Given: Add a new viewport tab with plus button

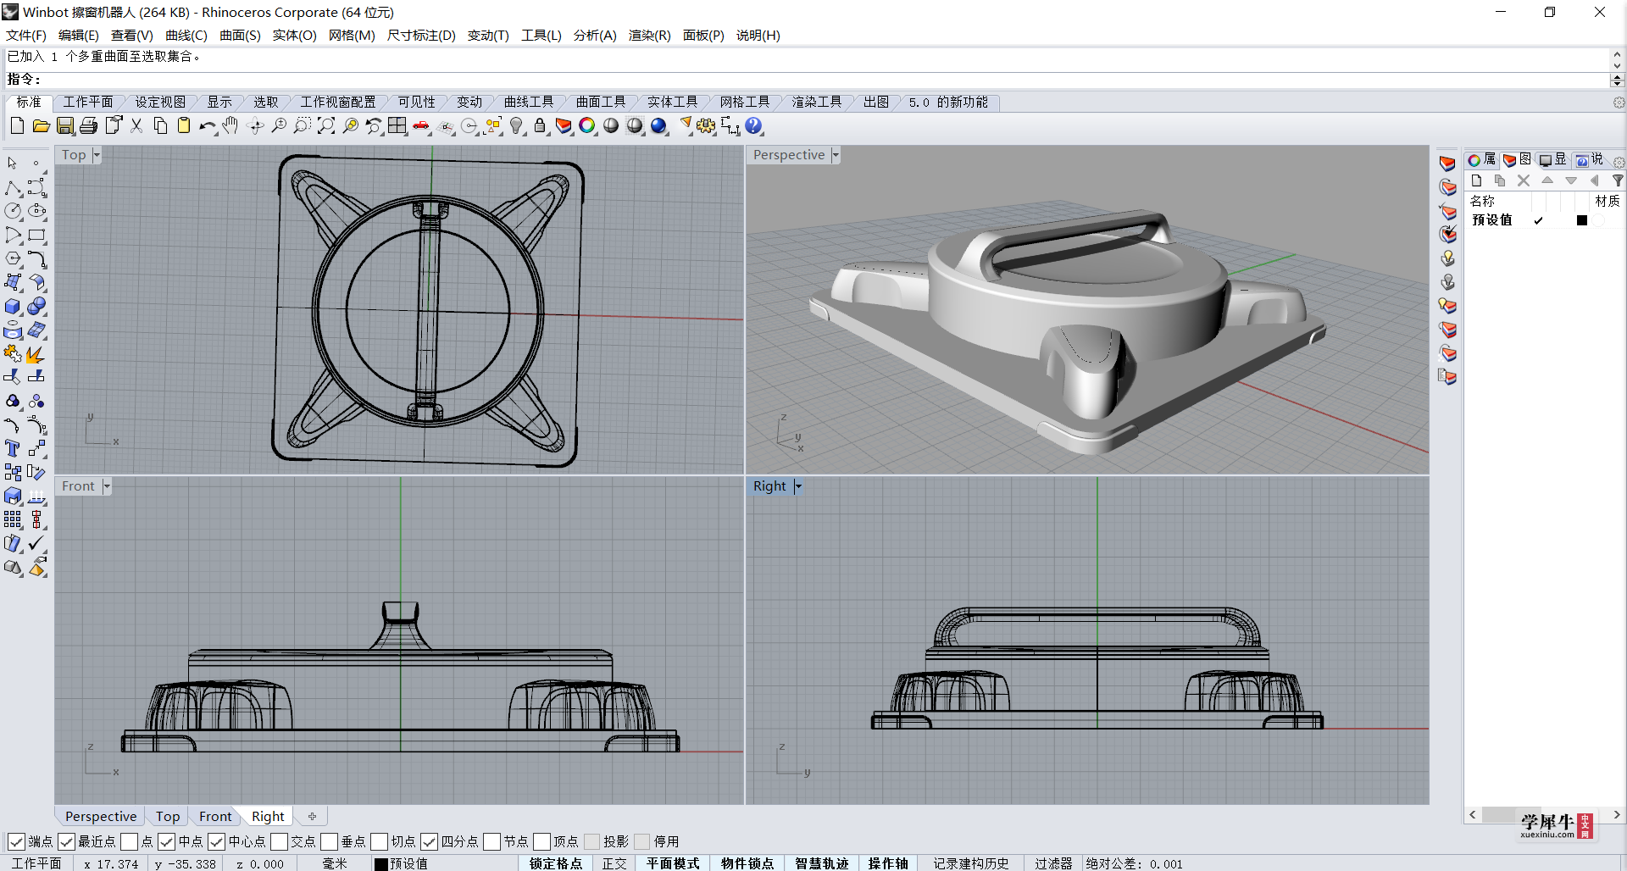Looking at the screenshot, I should tap(312, 817).
